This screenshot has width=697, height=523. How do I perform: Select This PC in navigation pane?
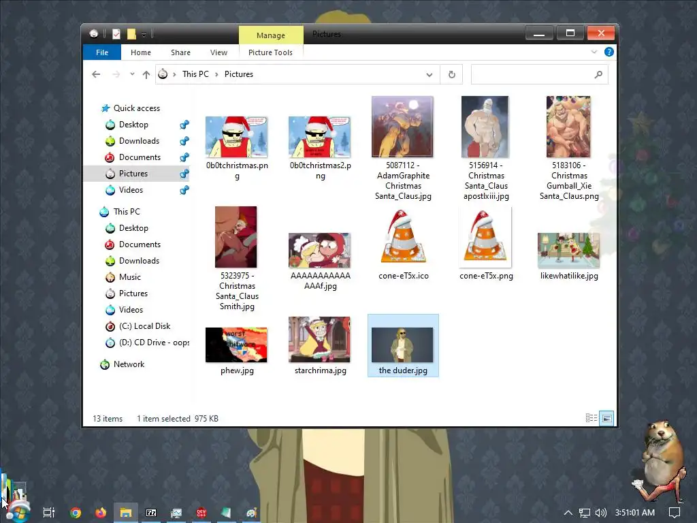(x=126, y=212)
